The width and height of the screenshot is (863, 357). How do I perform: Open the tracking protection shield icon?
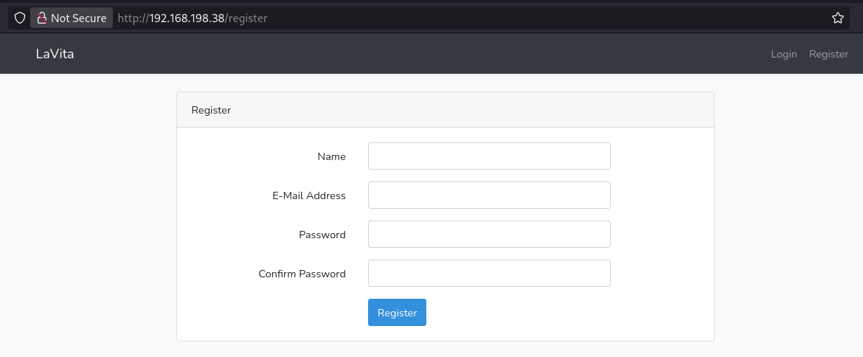[x=20, y=18]
